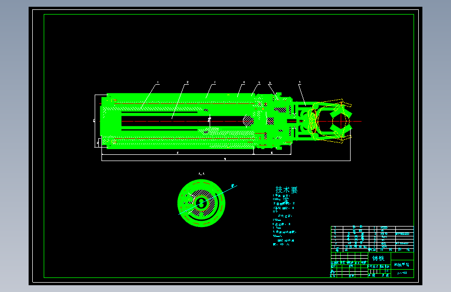
Task: Click the circular cross-section view drawing
Action: [201, 203]
